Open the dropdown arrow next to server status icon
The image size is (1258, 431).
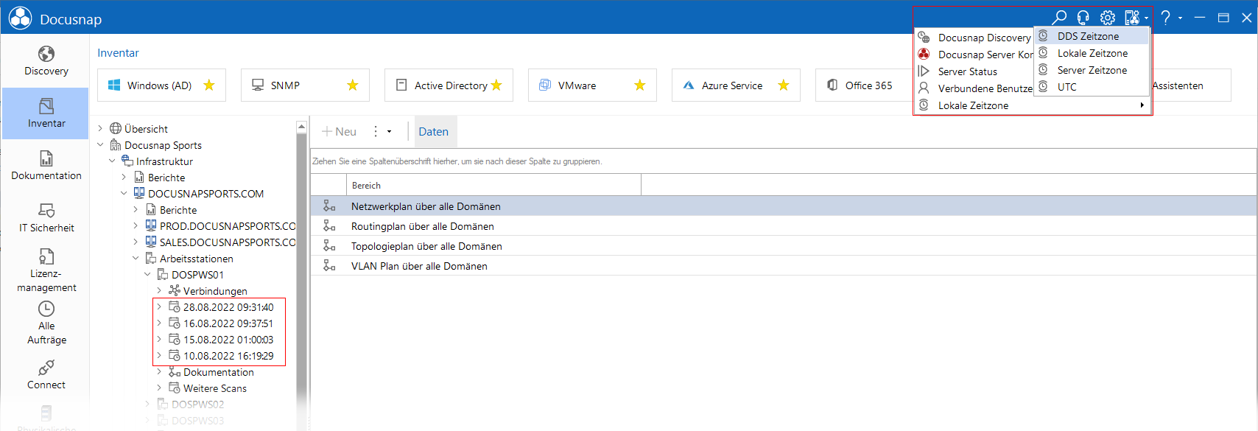[x=1147, y=18]
